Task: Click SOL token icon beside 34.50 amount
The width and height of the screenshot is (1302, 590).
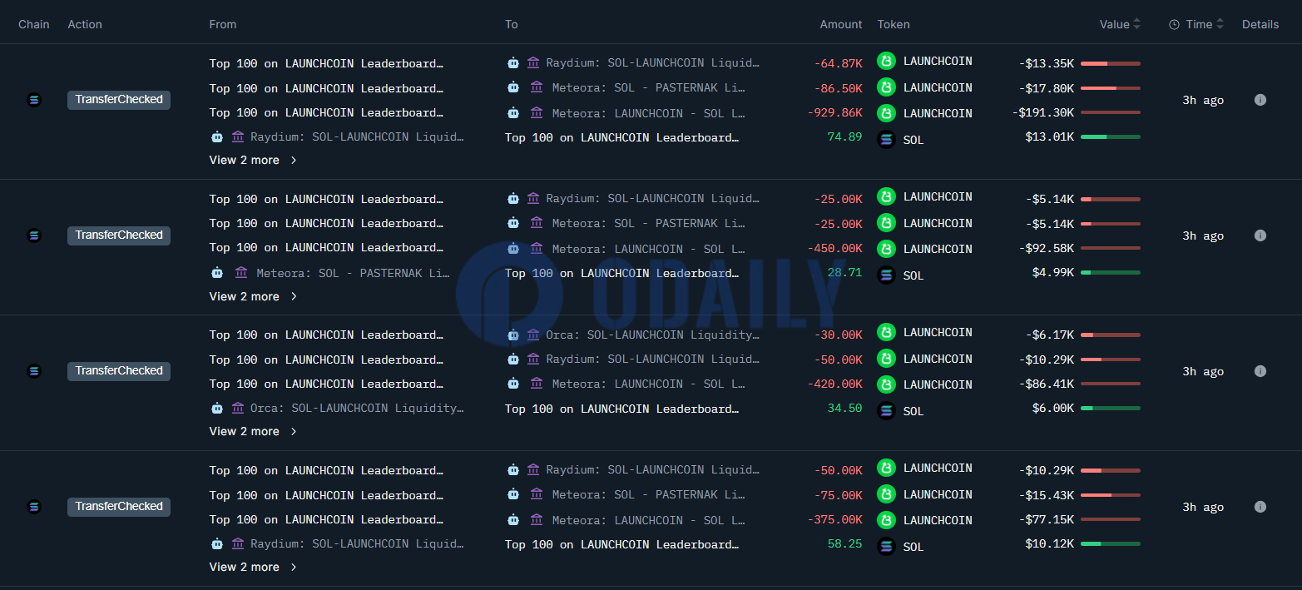Action: (887, 411)
